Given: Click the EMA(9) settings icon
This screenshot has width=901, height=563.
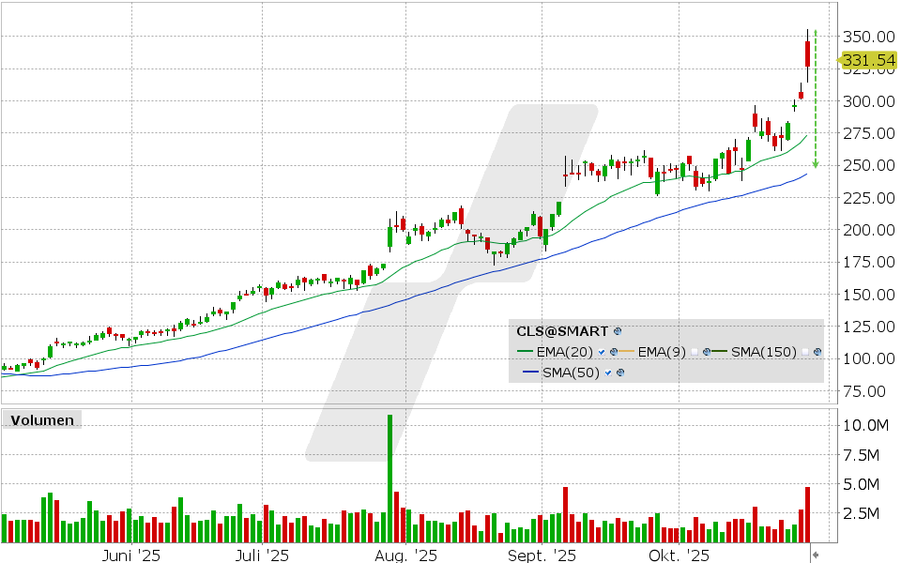Looking at the screenshot, I should pos(706,352).
